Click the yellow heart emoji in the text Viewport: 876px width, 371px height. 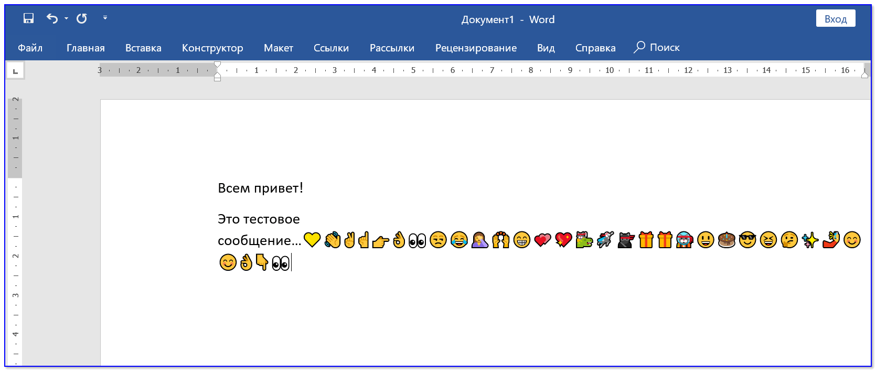312,240
